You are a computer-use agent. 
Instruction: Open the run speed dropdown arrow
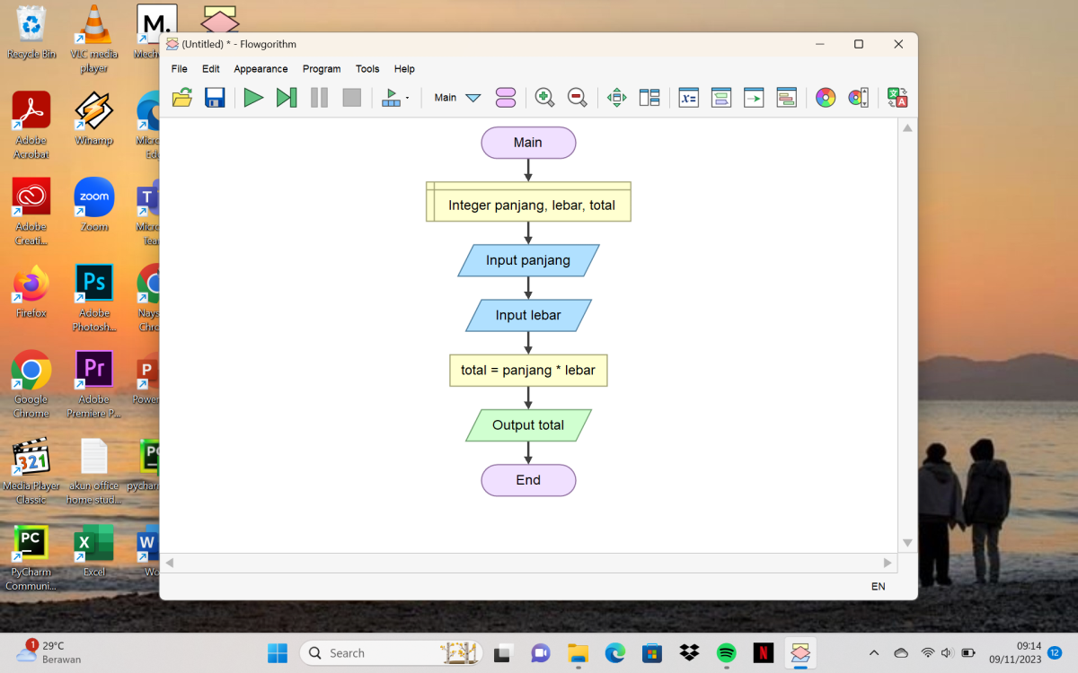click(408, 98)
